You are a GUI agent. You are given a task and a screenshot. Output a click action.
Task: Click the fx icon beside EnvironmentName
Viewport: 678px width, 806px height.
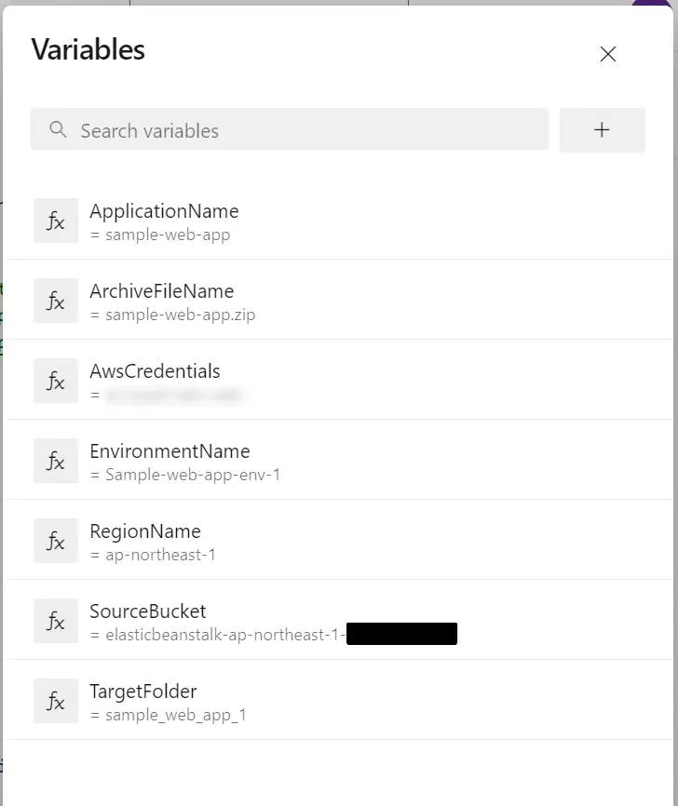click(56, 461)
